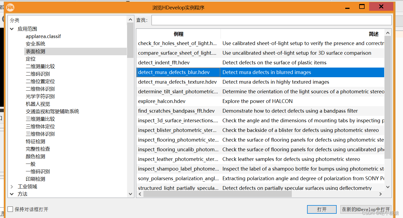Image resolution: width=403 pixels, height=218 pixels.
Task: Select structured_light_partially_specular example
Action: (x=178, y=188)
